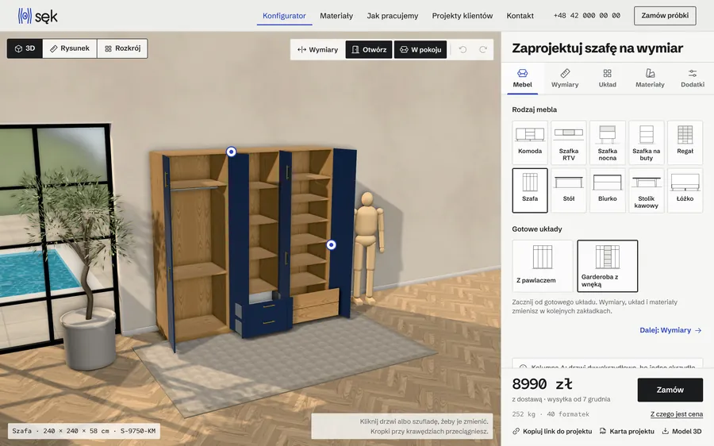Choose the Szafka na buty type

click(x=646, y=143)
